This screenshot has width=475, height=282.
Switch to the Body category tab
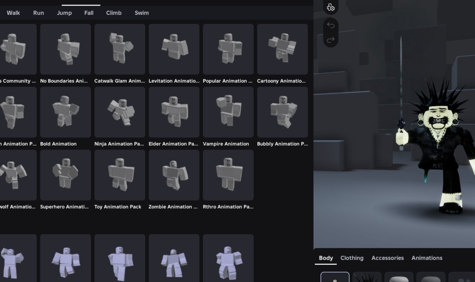(x=326, y=258)
